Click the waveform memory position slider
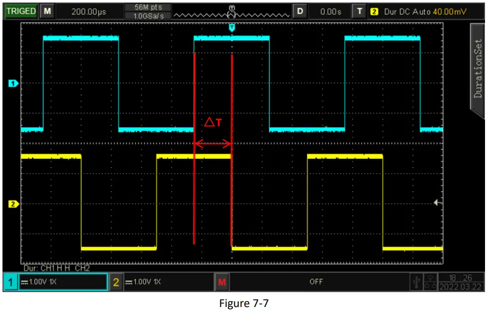 [x=230, y=11]
